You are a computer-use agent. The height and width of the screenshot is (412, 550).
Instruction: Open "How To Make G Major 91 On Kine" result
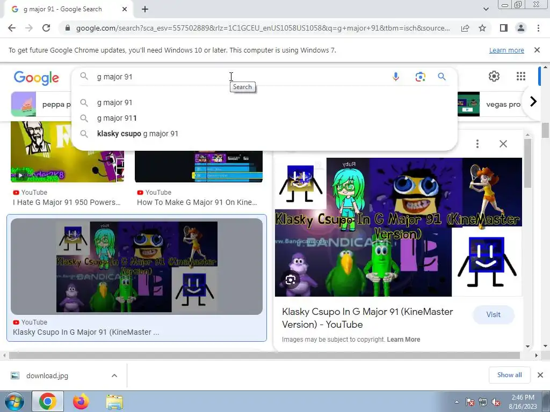tap(197, 202)
